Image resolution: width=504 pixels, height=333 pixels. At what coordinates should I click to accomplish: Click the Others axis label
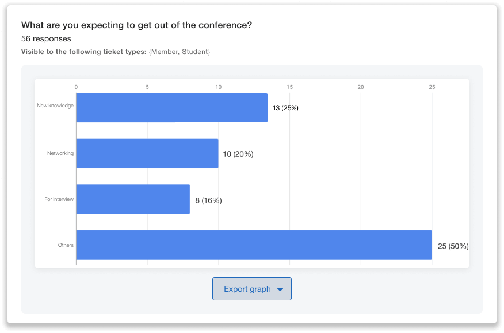pyautogui.click(x=66, y=245)
